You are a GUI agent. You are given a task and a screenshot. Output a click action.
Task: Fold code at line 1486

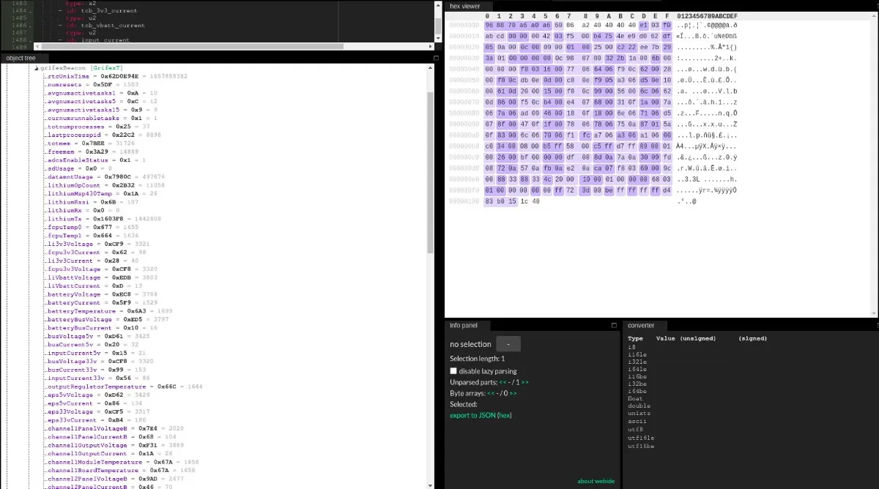pyautogui.click(x=29, y=26)
